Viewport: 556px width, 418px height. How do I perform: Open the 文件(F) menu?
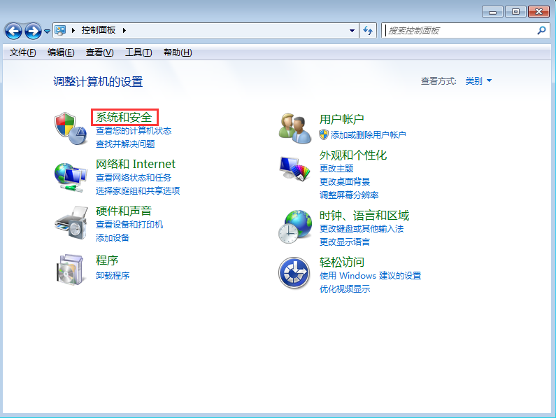(22, 53)
